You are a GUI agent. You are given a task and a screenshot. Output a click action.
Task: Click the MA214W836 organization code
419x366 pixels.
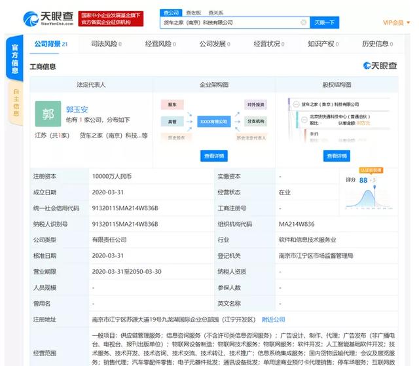click(297, 224)
